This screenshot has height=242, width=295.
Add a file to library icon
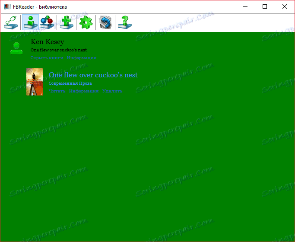pyautogui.click(x=67, y=22)
